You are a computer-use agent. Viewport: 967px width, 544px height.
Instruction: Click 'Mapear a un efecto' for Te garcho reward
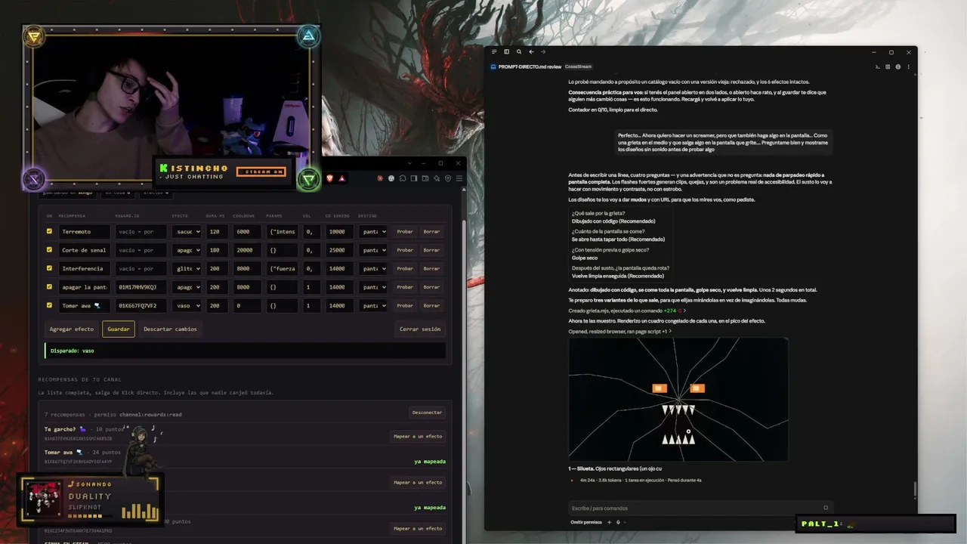click(418, 436)
